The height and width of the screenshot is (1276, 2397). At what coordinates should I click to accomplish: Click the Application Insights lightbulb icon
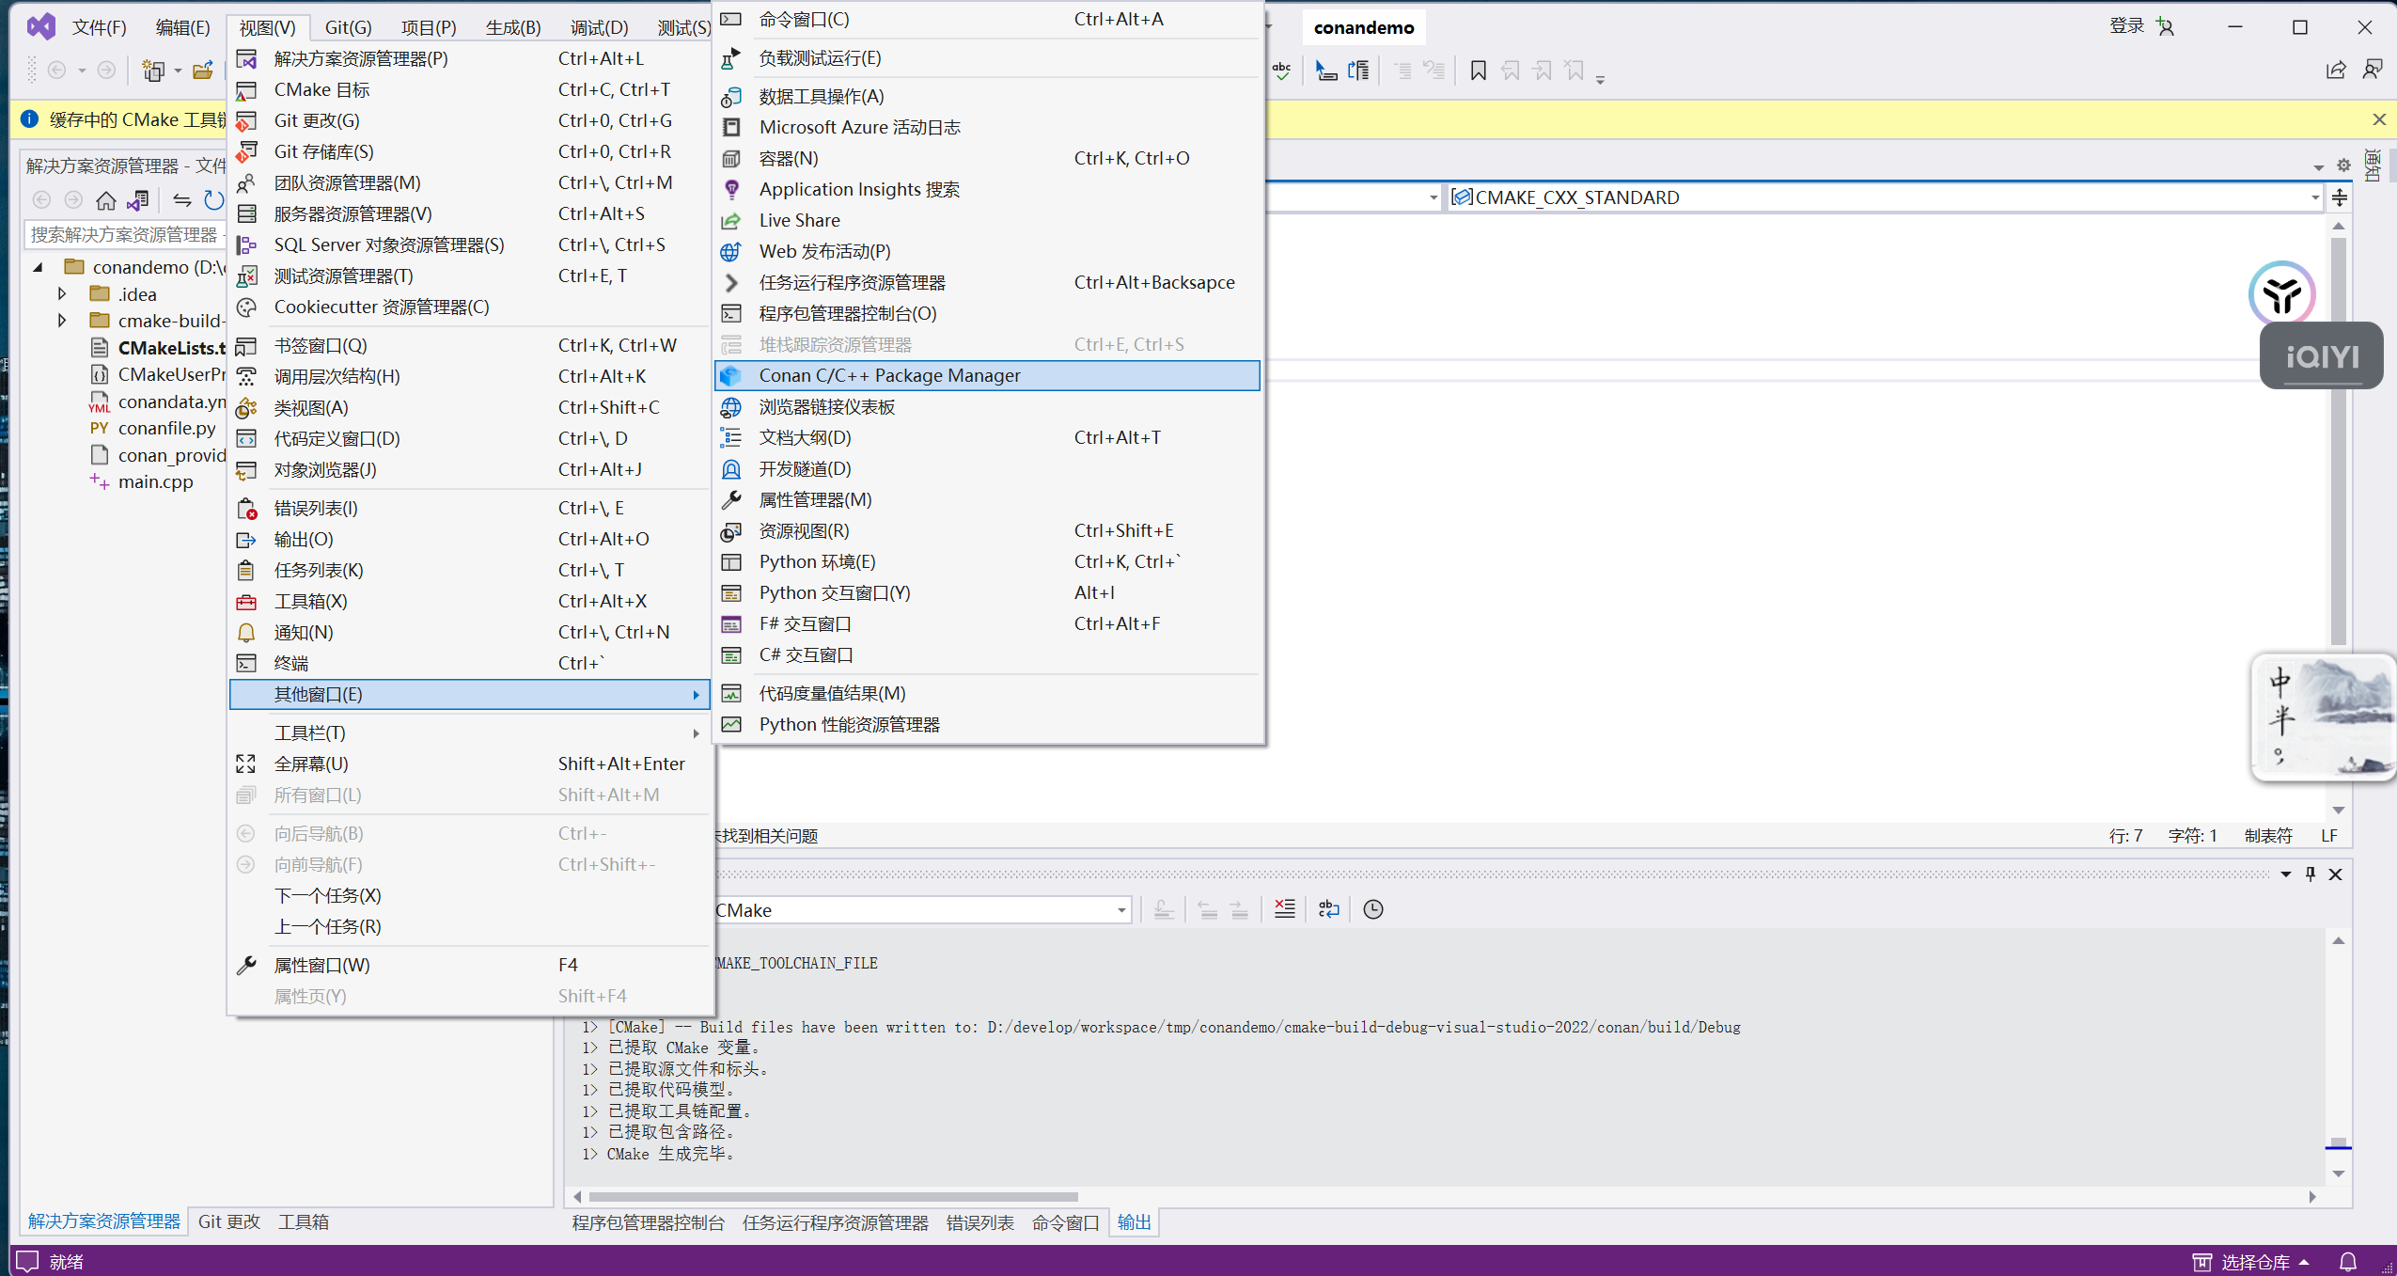(x=731, y=190)
